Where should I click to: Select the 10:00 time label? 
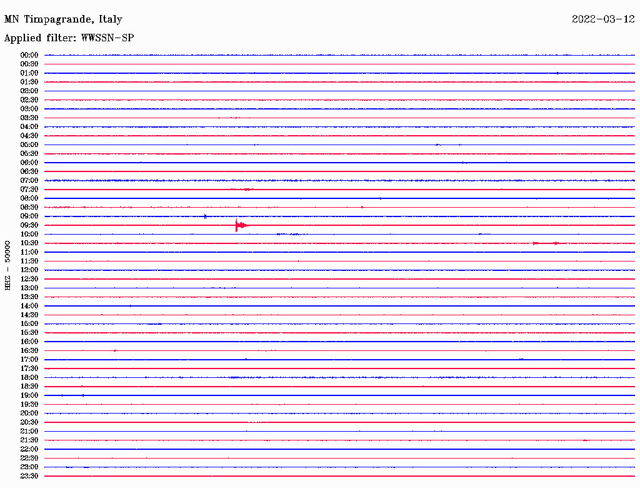(x=29, y=234)
